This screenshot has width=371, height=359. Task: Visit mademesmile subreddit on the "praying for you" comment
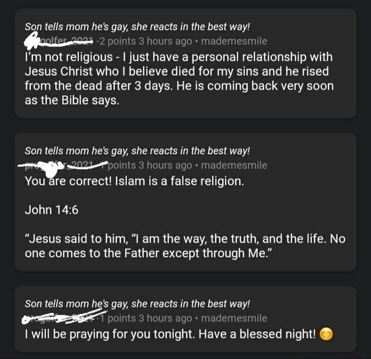[x=234, y=318]
